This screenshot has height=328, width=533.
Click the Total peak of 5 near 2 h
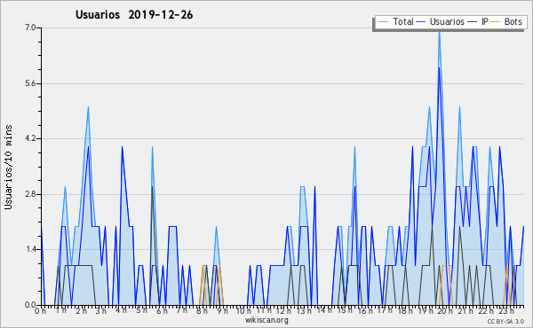click(88, 107)
